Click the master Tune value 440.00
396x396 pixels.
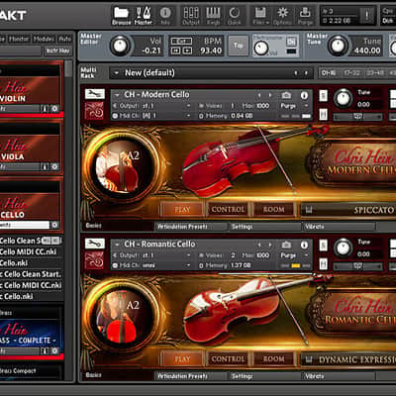pos(367,50)
